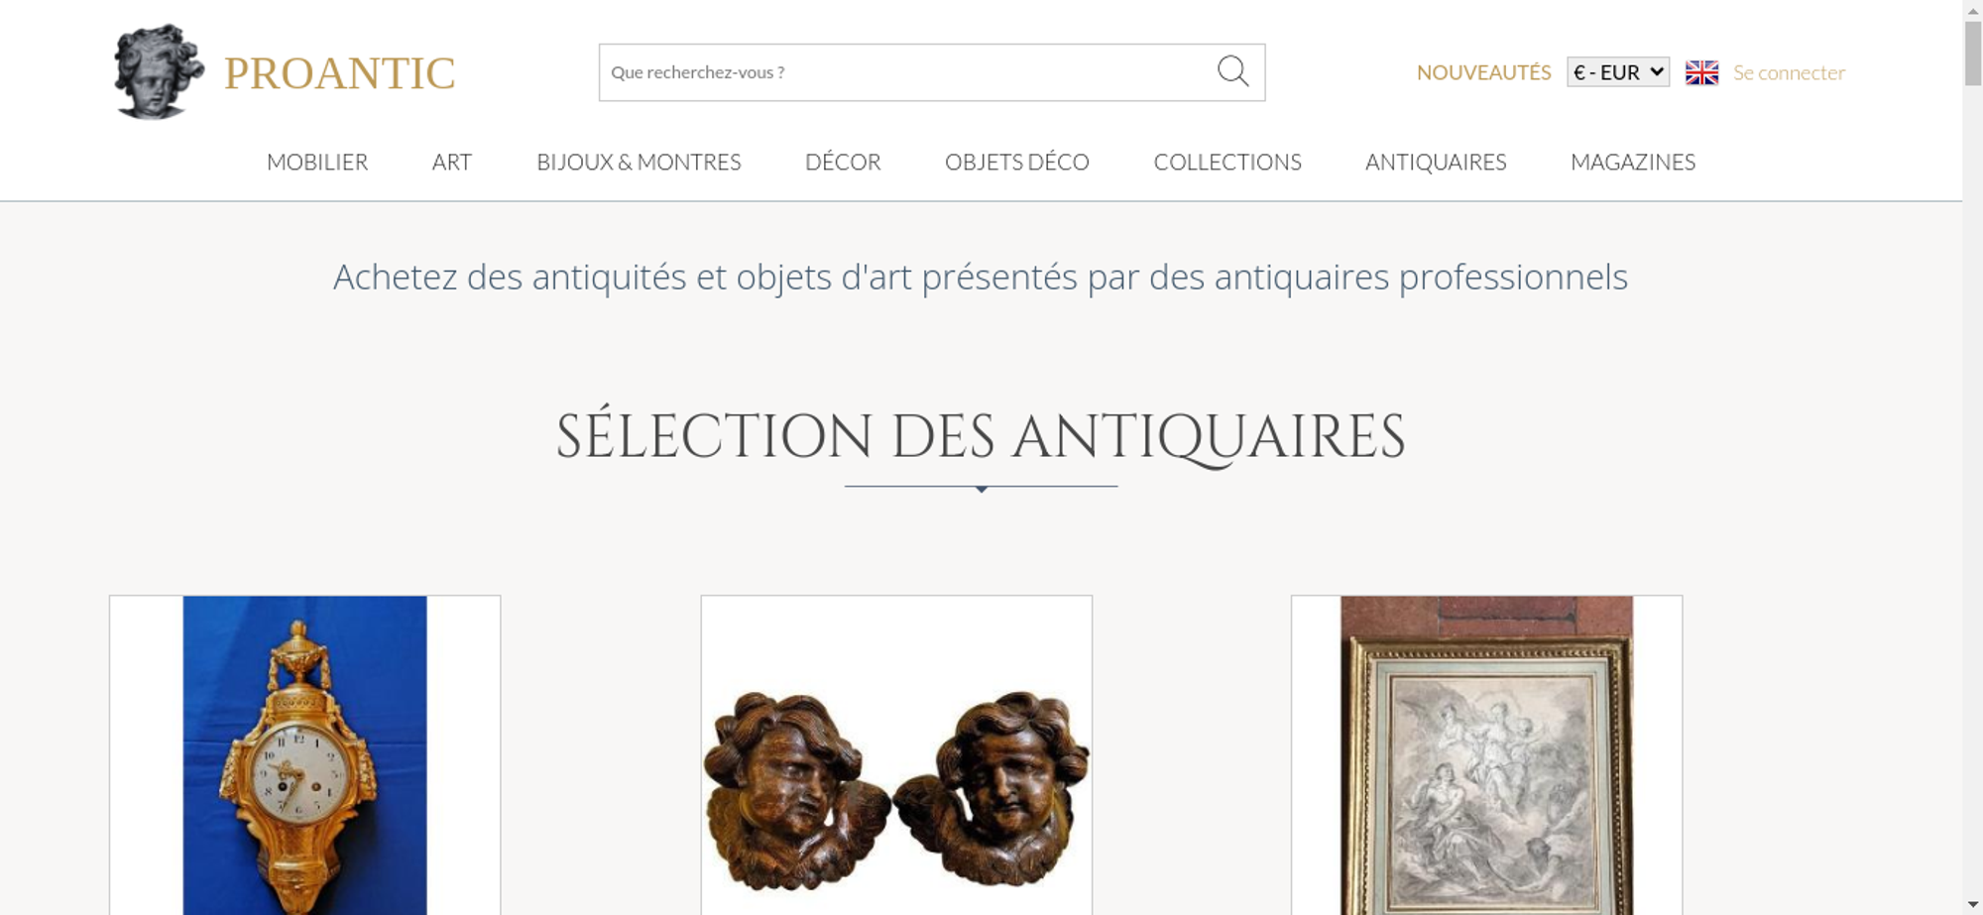The height and width of the screenshot is (915, 1983).
Task: Open the ART menu
Action: coord(452,162)
